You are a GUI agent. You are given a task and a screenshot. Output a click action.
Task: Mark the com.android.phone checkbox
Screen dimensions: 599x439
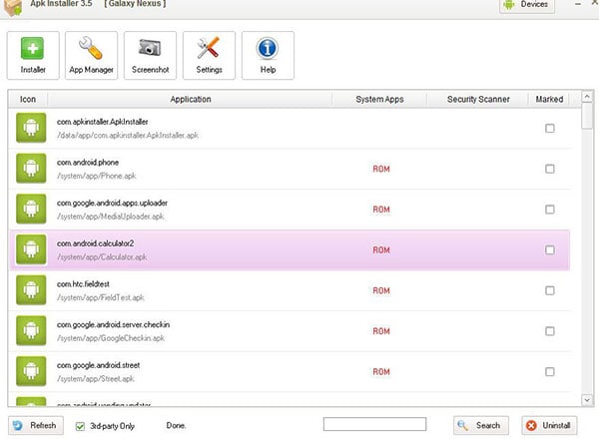click(x=550, y=169)
